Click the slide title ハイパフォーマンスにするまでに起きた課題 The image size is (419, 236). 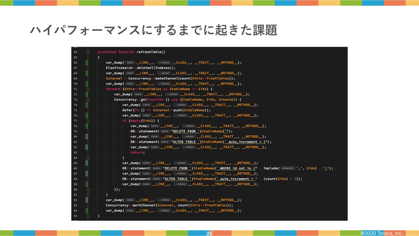[x=153, y=29]
